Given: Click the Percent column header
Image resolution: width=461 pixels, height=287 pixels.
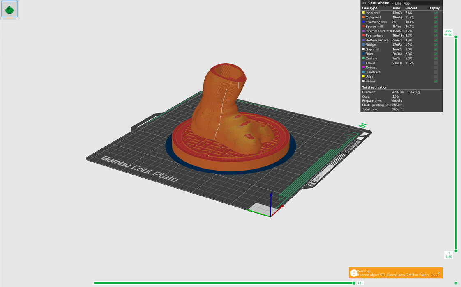Looking at the screenshot, I should [x=411, y=8].
